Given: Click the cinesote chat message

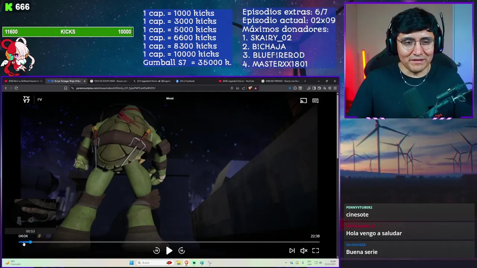Looking at the screenshot, I should coord(357,214).
